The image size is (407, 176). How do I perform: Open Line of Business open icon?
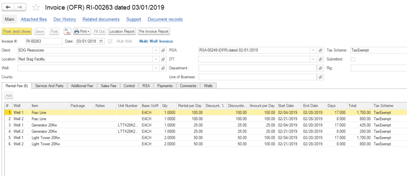(321, 77)
